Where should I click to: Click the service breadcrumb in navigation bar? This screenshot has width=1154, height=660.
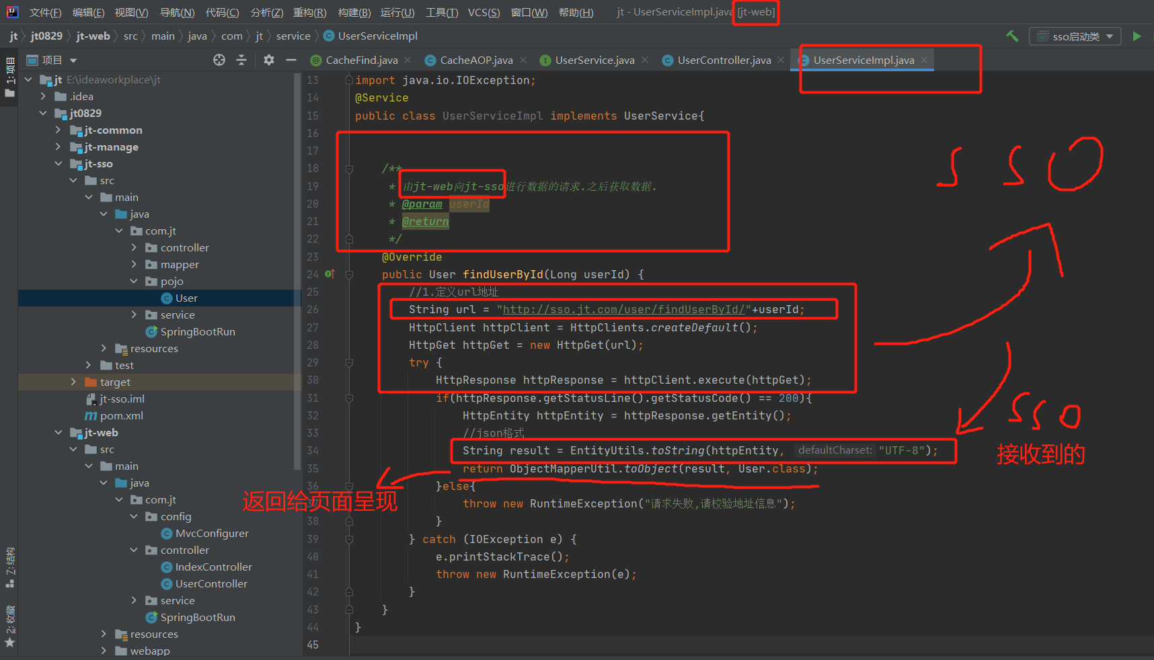[x=293, y=36]
